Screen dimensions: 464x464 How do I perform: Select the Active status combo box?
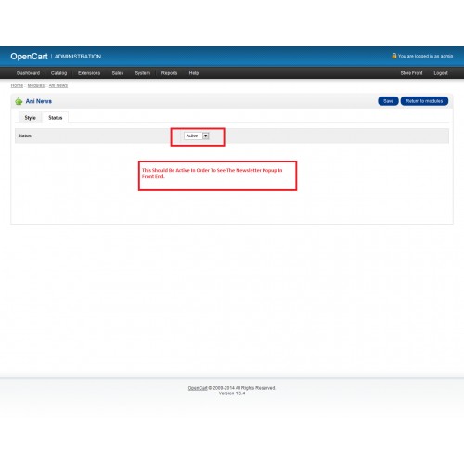(x=197, y=135)
